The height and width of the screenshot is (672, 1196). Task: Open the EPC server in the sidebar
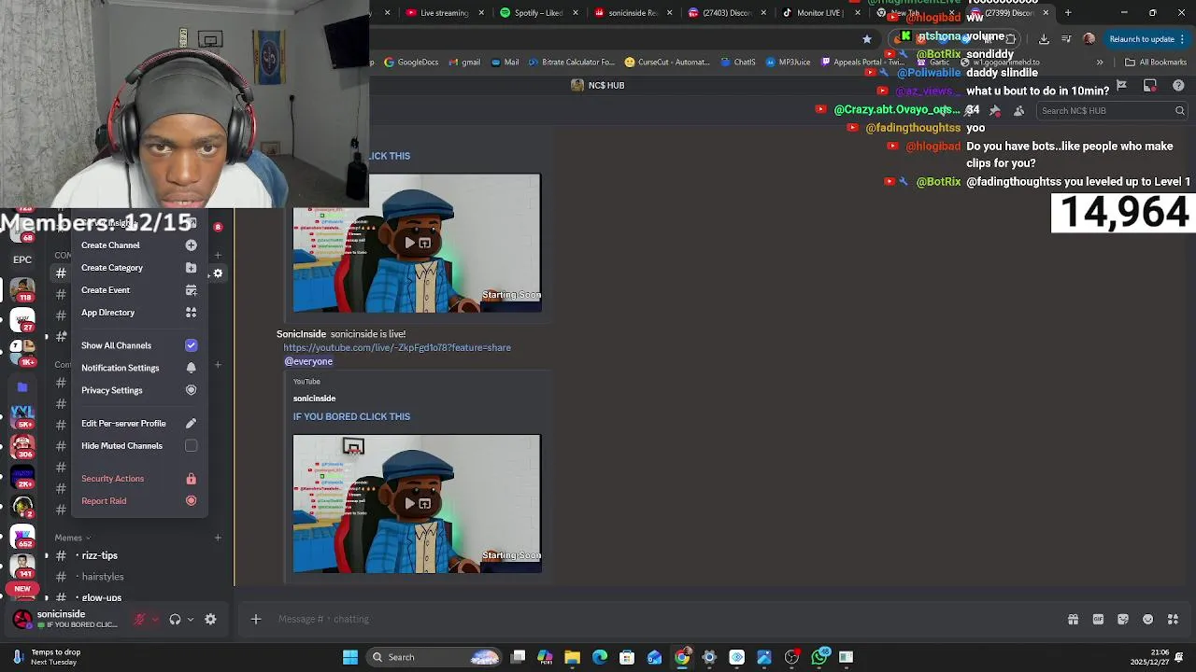[22, 259]
